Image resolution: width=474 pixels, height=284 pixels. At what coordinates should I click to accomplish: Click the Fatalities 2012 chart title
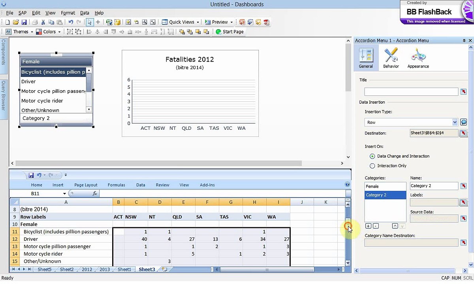(x=190, y=60)
